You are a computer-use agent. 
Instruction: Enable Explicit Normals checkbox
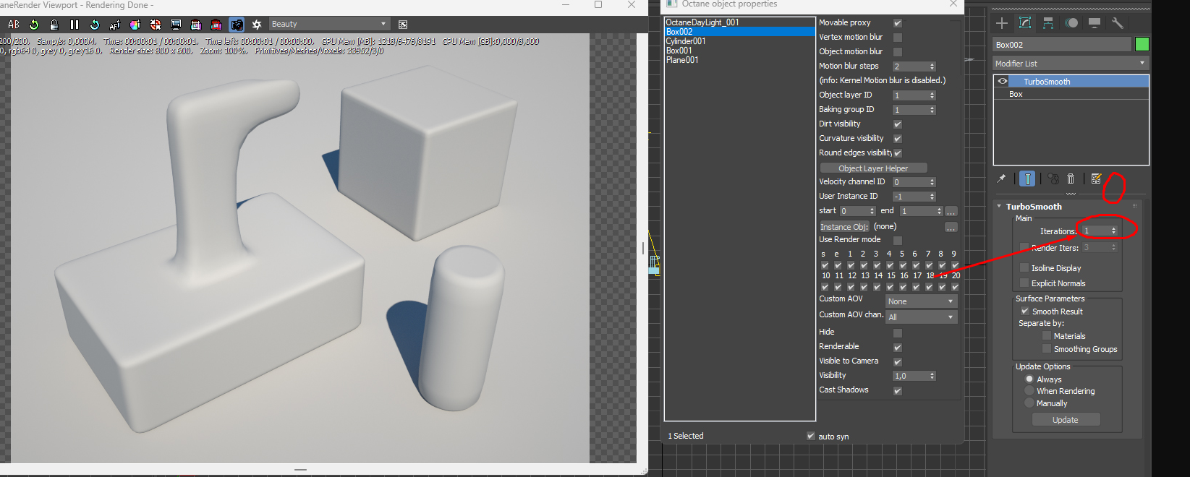click(x=1024, y=283)
